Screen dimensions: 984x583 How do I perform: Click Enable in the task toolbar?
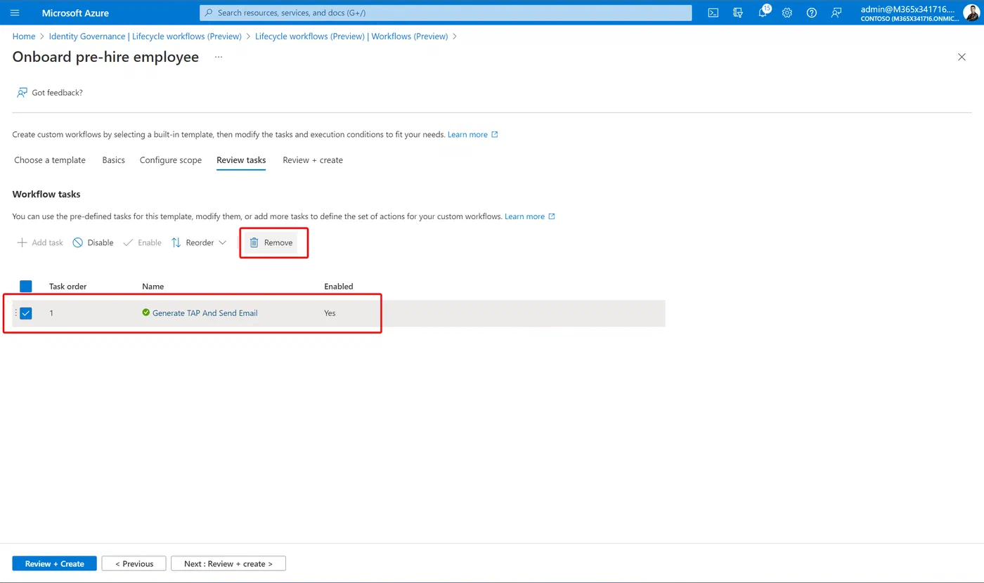coord(142,243)
